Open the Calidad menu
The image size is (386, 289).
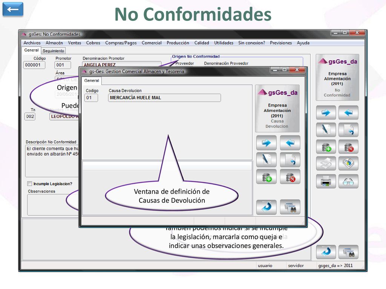(202, 43)
